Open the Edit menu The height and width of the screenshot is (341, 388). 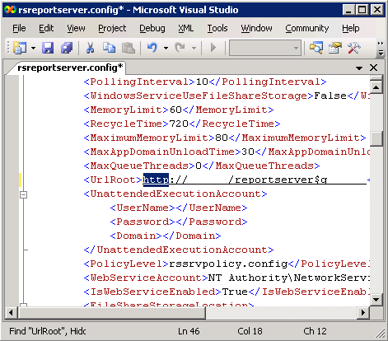[x=46, y=28]
